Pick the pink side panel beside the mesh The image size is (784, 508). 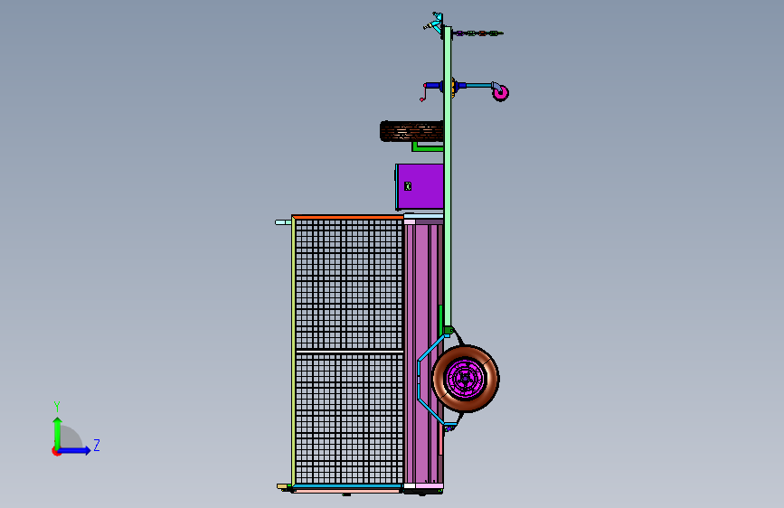coord(423,353)
